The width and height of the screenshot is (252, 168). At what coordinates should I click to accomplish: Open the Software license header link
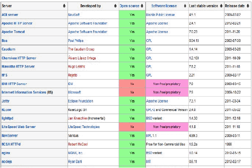tap(164, 6)
